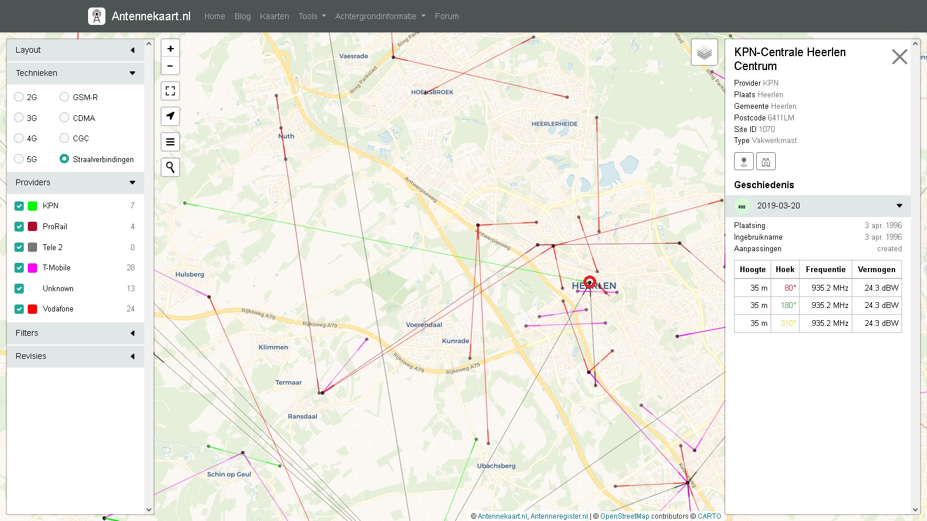Image resolution: width=927 pixels, height=521 pixels.
Task: Zoom in on the map
Action: click(x=170, y=49)
